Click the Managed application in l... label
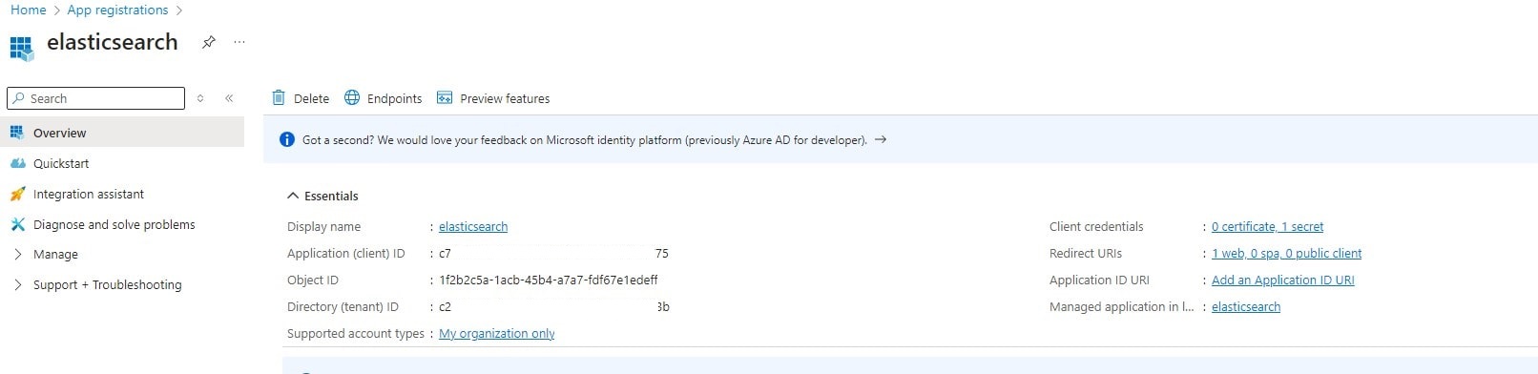The height and width of the screenshot is (374, 1538). click(1122, 306)
